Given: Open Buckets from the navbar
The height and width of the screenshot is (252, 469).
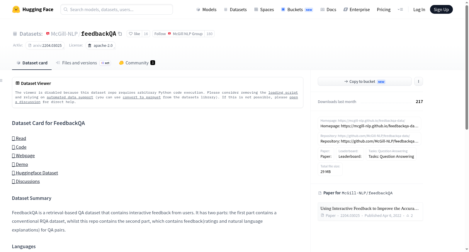Looking at the screenshot, I should [297, 9].
